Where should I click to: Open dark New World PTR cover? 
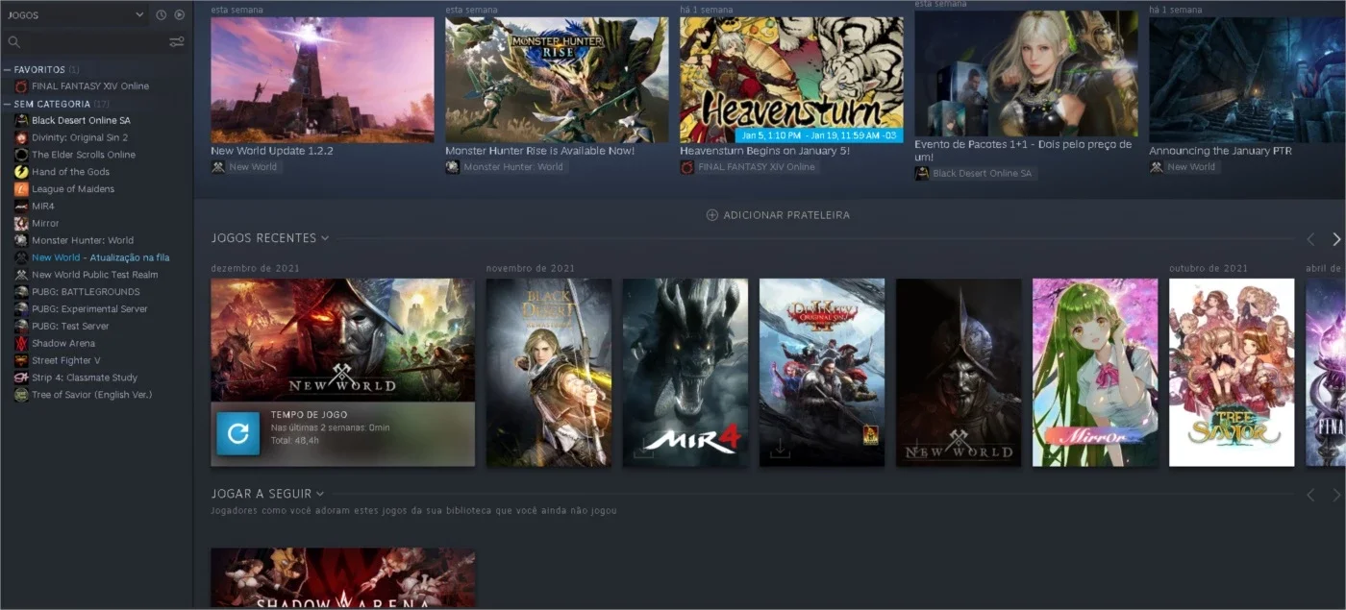959,373
